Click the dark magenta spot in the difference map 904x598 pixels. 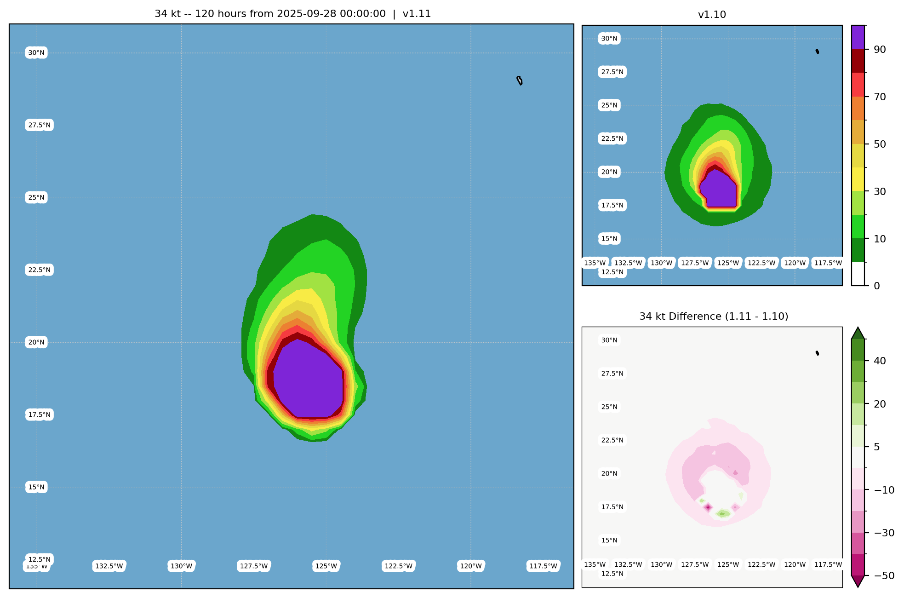(x=708, y=507)
